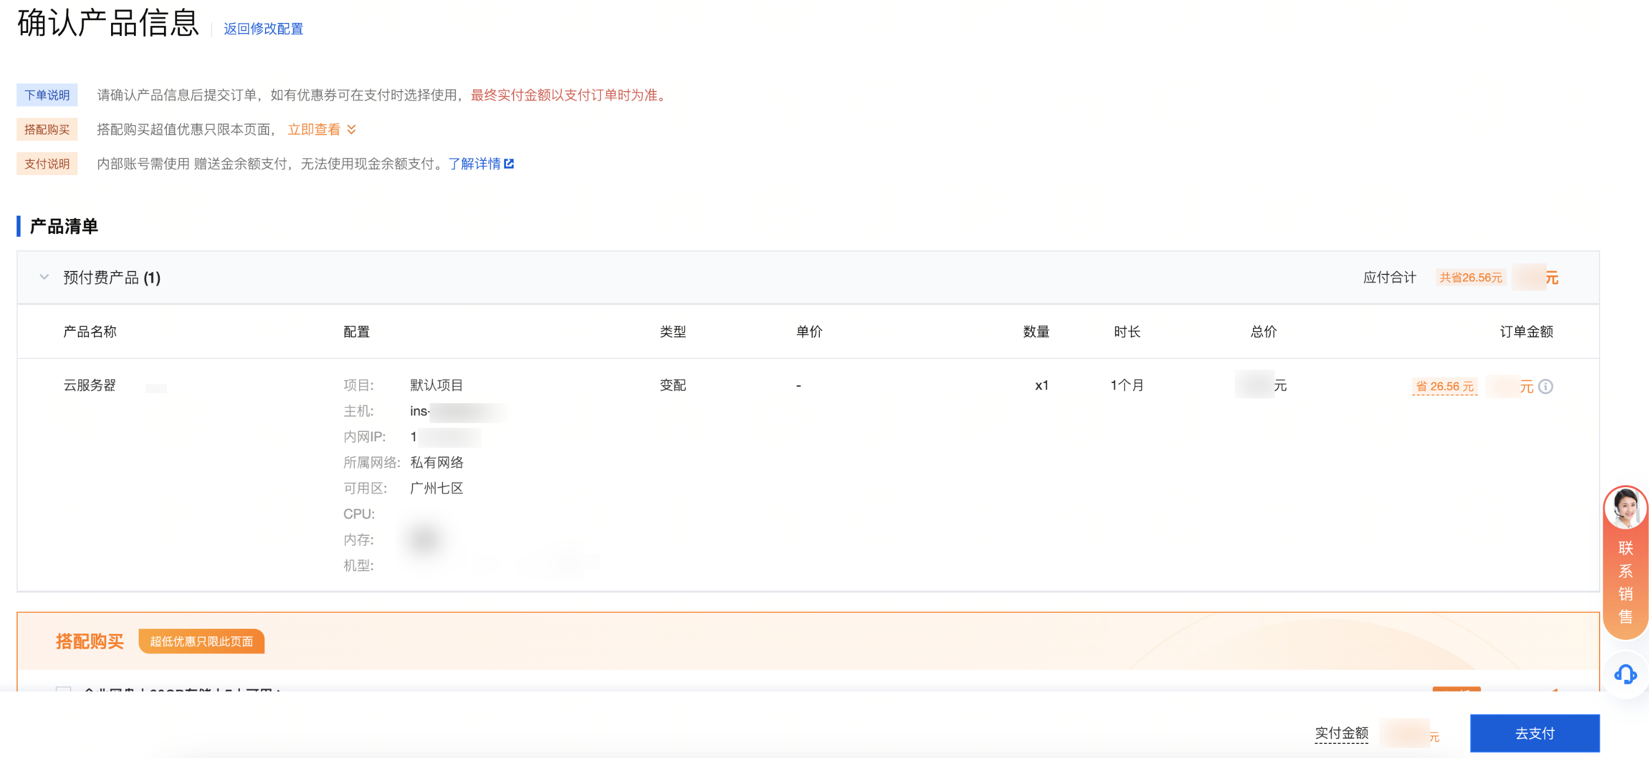Expand 立即查看 bundle offers
This screenshot has height=758, width=1649.
pyautogui.click(x=314, y=129)
